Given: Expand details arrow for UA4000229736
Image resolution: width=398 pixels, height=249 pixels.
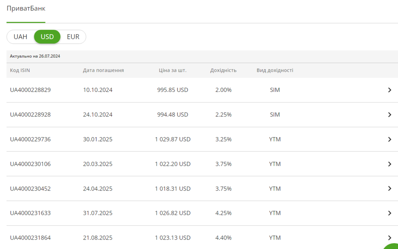Looking at the screenshot, I should click(389, 139).
